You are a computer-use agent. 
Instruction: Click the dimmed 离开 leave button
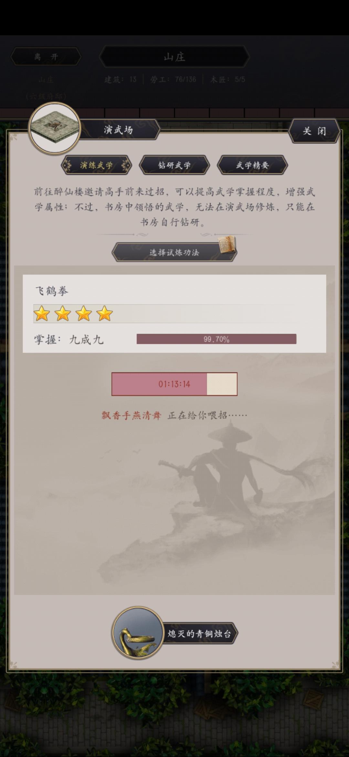[x=46, y=57]
